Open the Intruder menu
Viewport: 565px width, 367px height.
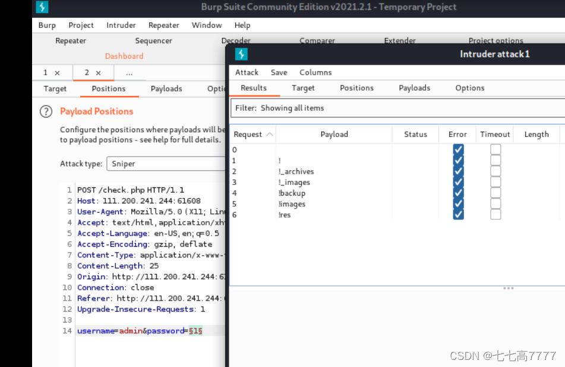(x=121, y=25)
